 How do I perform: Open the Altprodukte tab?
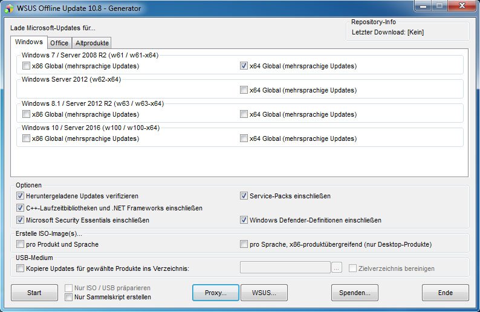point(92,43)
